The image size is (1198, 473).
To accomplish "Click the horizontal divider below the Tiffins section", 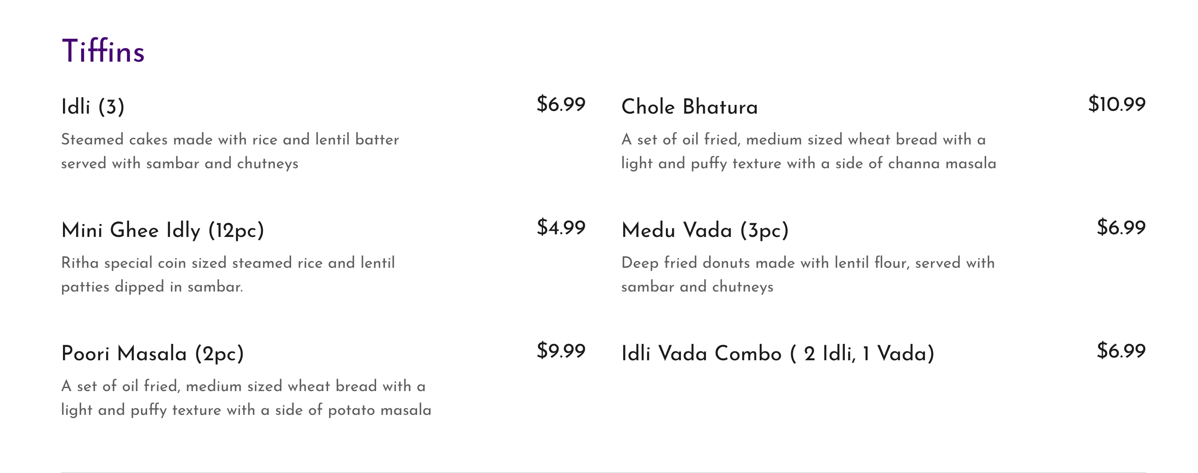I will click(603, 472).
